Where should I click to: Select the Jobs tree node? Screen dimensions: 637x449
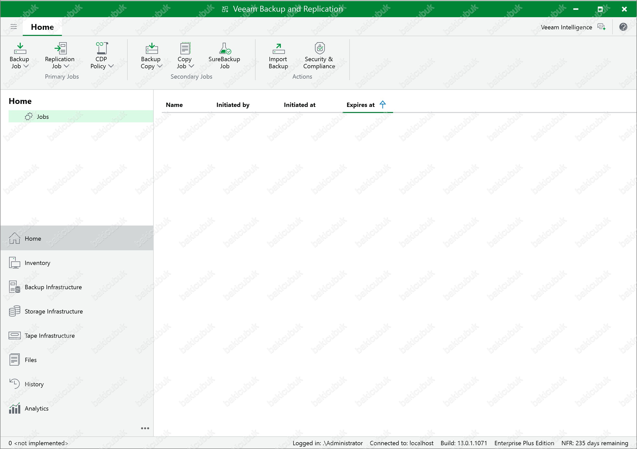coord(43,117)
